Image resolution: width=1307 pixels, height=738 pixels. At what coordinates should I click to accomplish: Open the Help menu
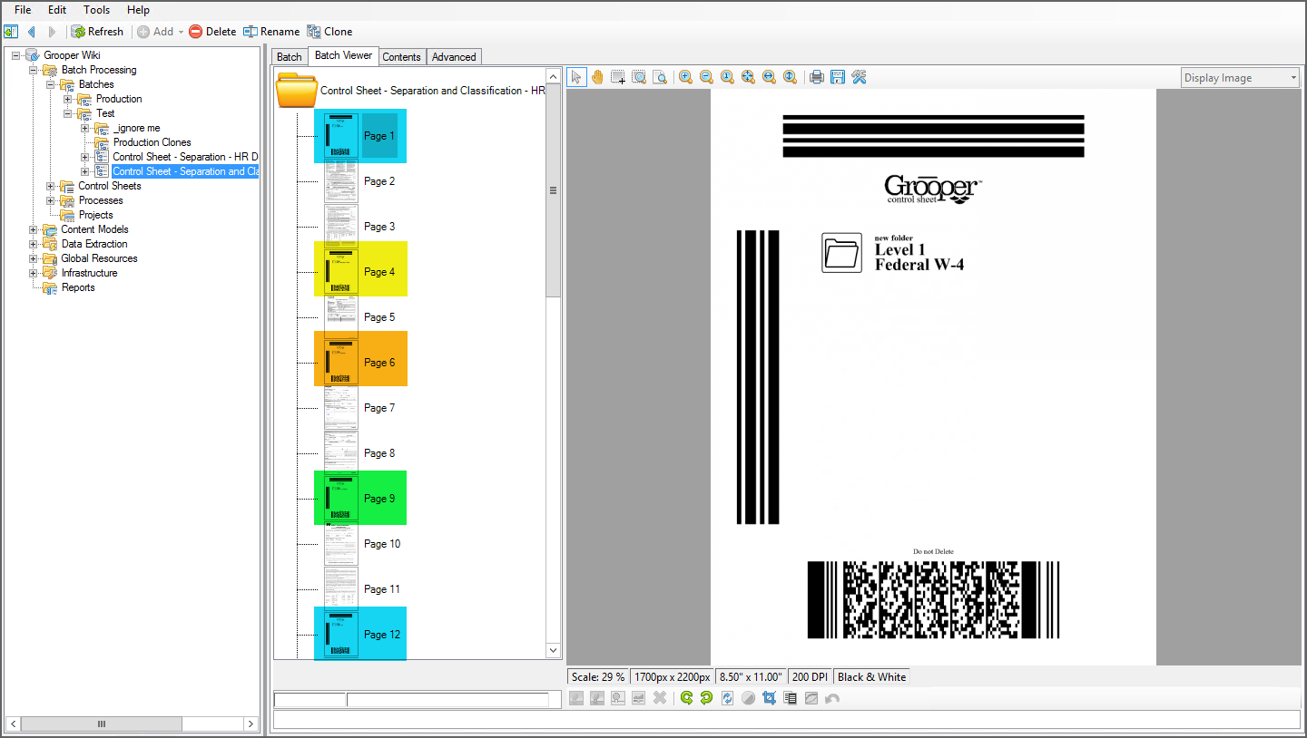coord(138,10)
